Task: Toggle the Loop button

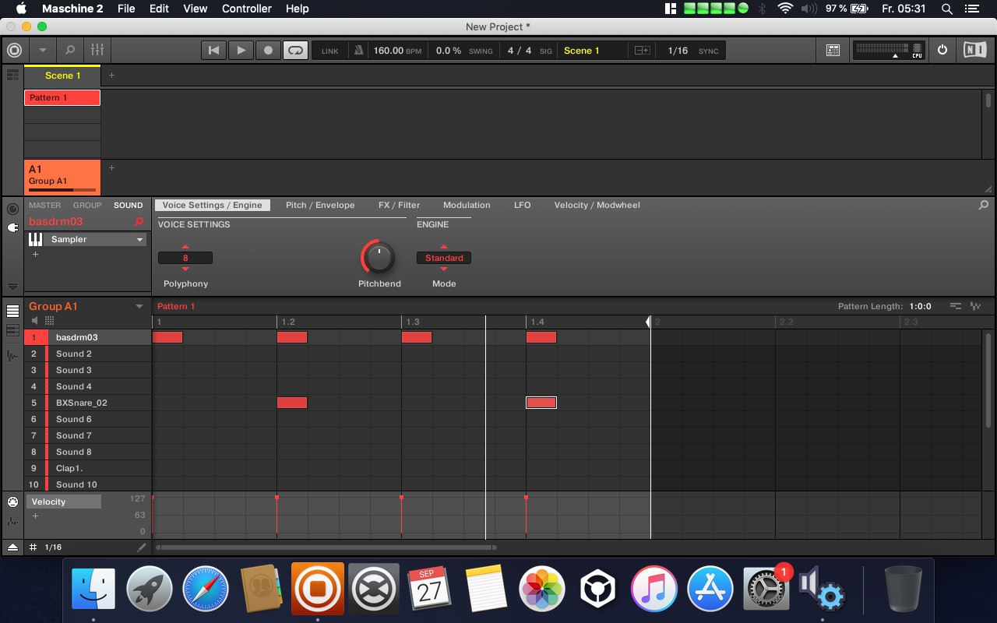Action: tap(295, 51)
